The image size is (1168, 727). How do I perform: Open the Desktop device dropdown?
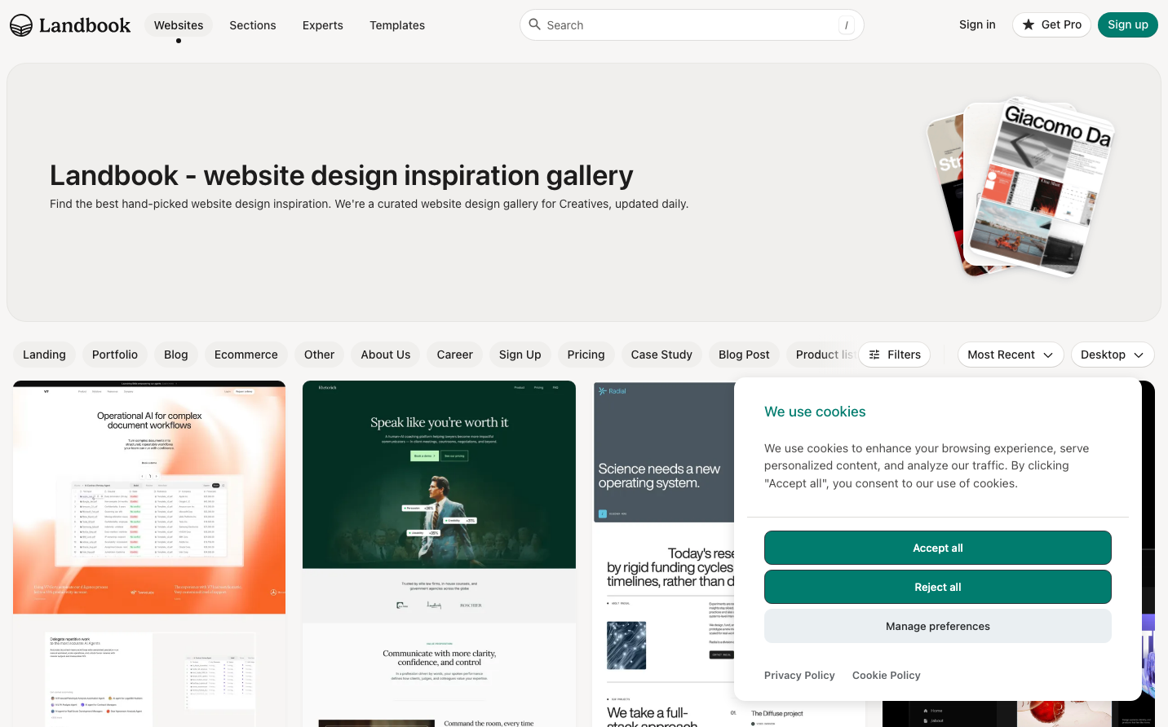[1112, 355]
